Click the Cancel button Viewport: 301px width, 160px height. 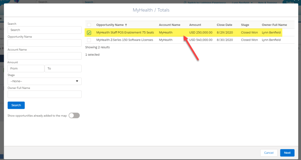tap(269, 153)
